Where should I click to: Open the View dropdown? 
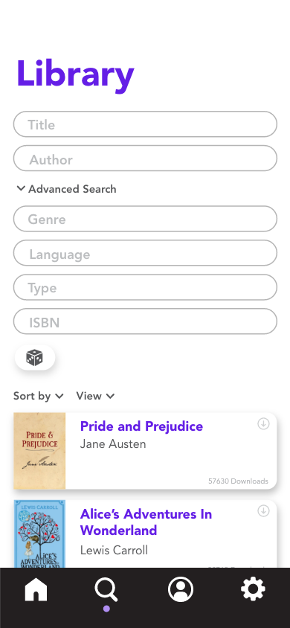click(96, 396)
